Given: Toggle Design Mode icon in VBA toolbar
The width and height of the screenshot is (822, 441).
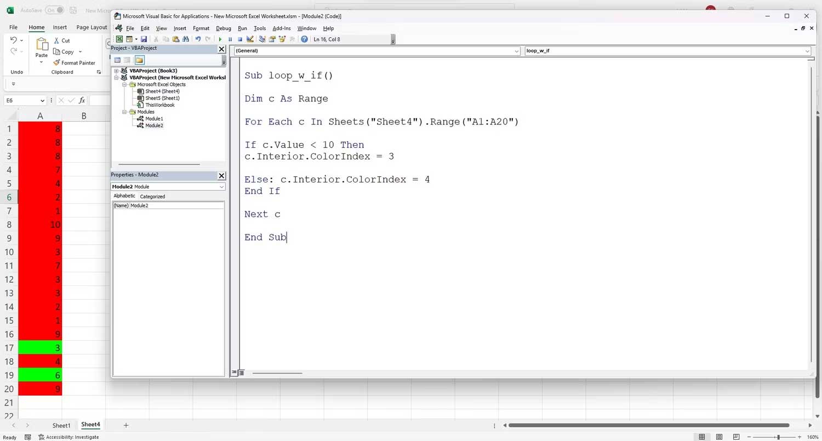Looking at the screenshot, I should point(250,39).
